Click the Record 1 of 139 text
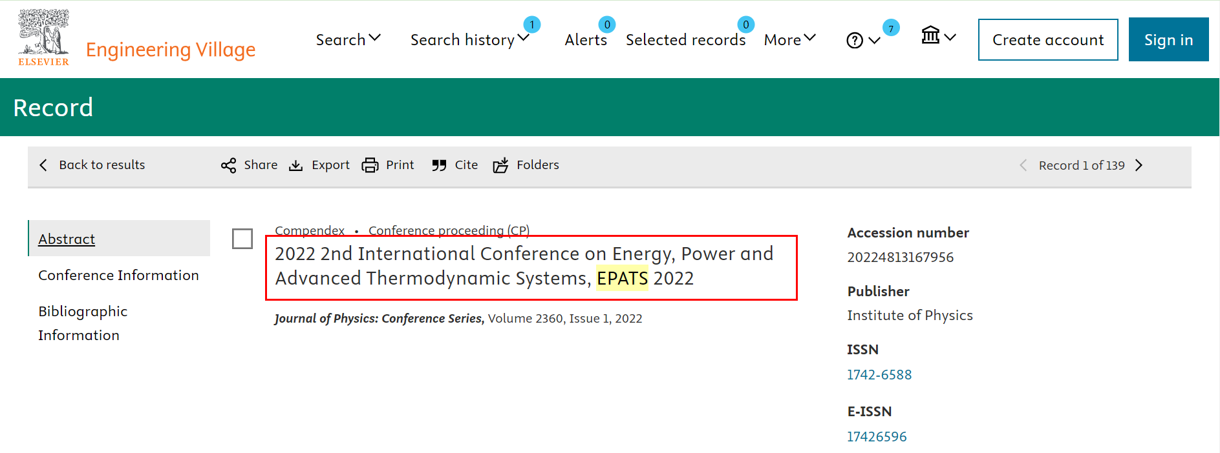This screenshot has width=1220, height=453. click(x=1082, y=165)
